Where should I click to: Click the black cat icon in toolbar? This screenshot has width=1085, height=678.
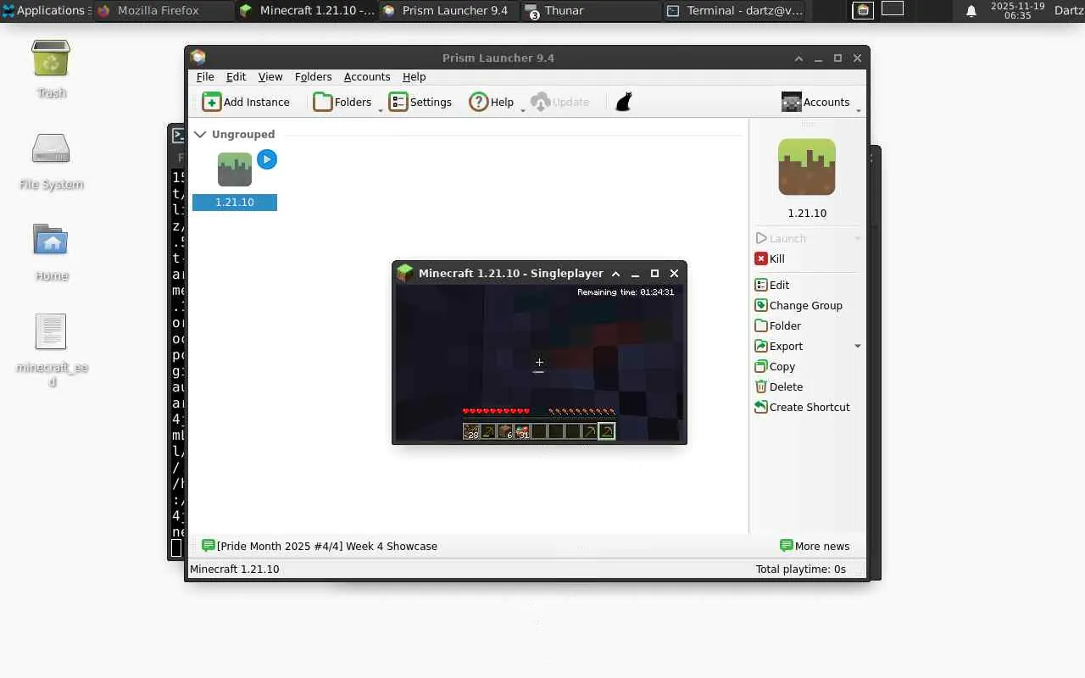click(x=624, y=102)
